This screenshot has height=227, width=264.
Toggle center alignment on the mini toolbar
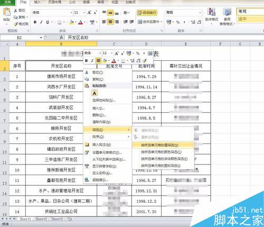click(98, 61)
